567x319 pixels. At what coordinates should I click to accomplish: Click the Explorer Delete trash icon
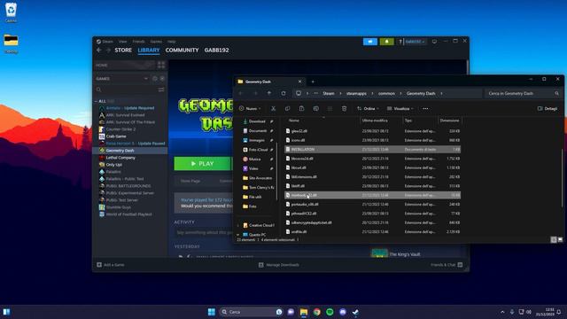click(x=344, y=108)
